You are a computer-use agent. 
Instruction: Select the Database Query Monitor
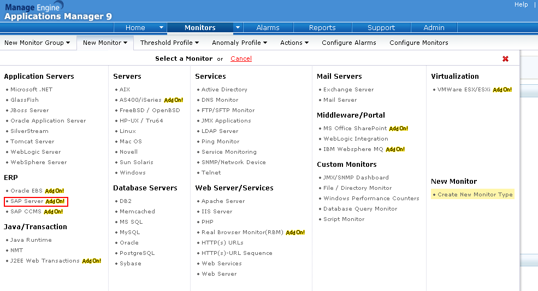pos(360,208)
